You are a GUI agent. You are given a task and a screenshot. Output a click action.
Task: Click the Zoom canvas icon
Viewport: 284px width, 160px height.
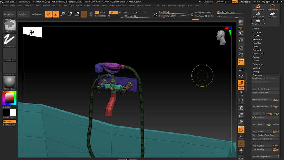[241, 40]
